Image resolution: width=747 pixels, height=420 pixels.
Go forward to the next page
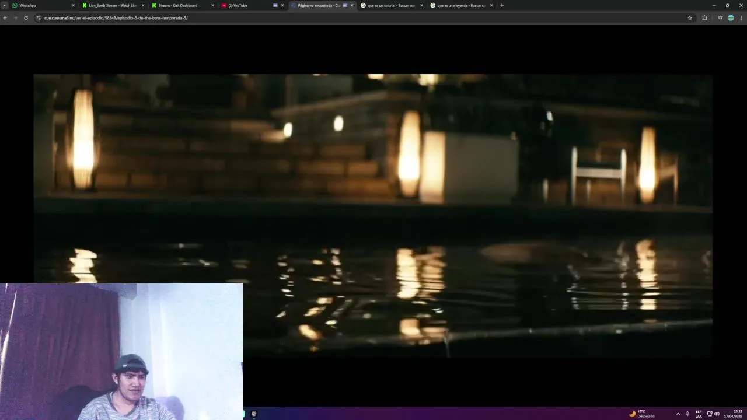pos(15,18)
